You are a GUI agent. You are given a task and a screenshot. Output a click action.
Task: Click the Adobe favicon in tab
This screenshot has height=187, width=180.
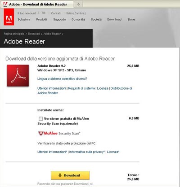point(5,4)
